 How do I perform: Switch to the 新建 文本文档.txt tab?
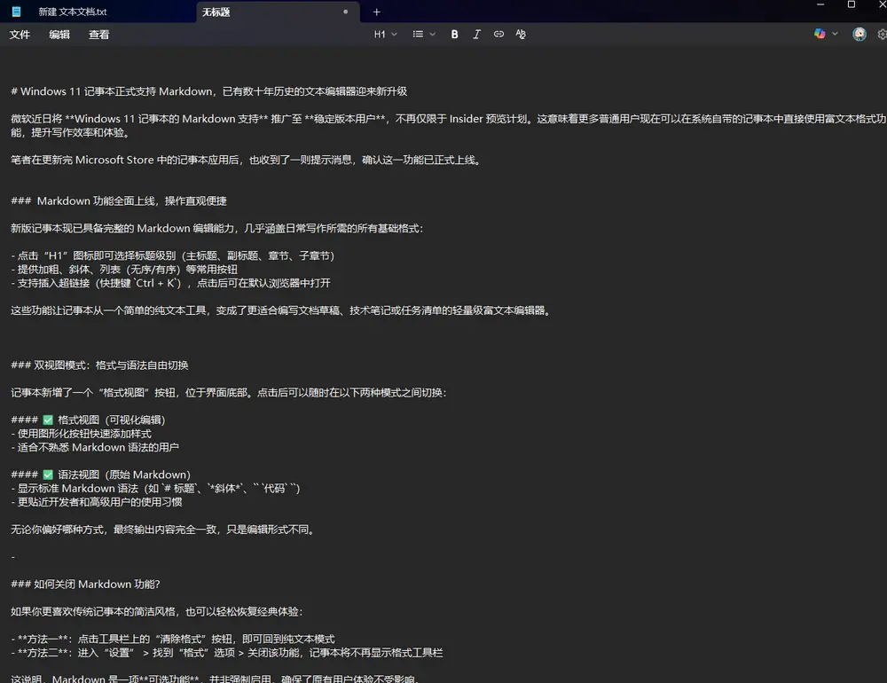tap(73, 12)
